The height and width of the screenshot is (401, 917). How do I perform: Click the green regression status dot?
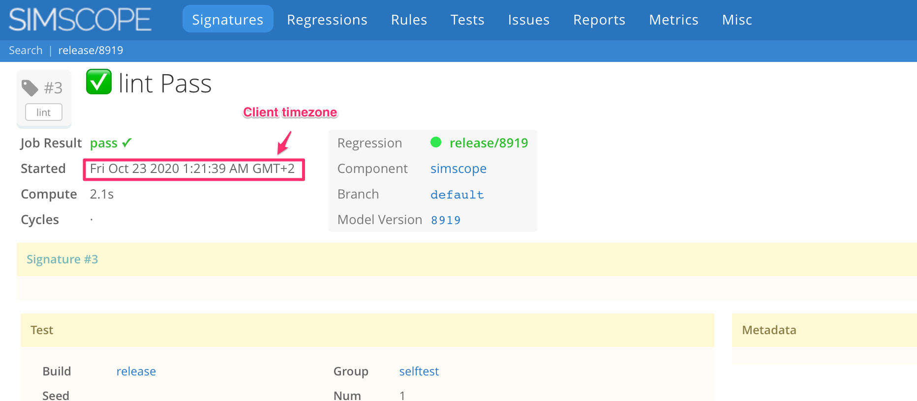[x=436, y=142]
